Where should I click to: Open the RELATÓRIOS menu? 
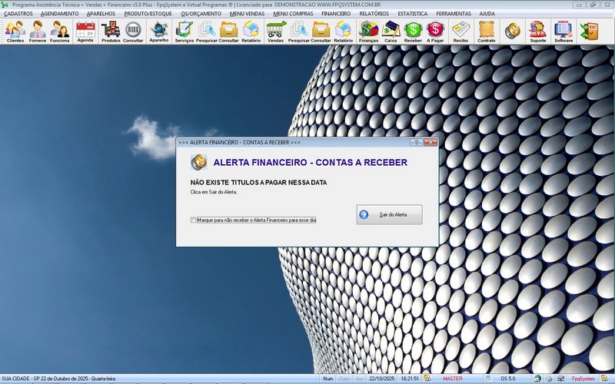pyautogui.click(x=374, y=13)
